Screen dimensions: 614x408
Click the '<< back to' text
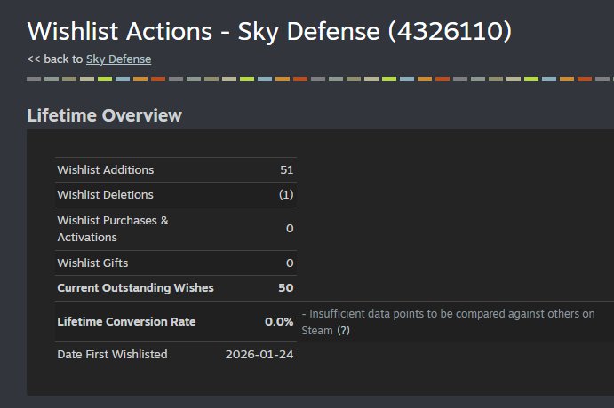pos(55,59)
